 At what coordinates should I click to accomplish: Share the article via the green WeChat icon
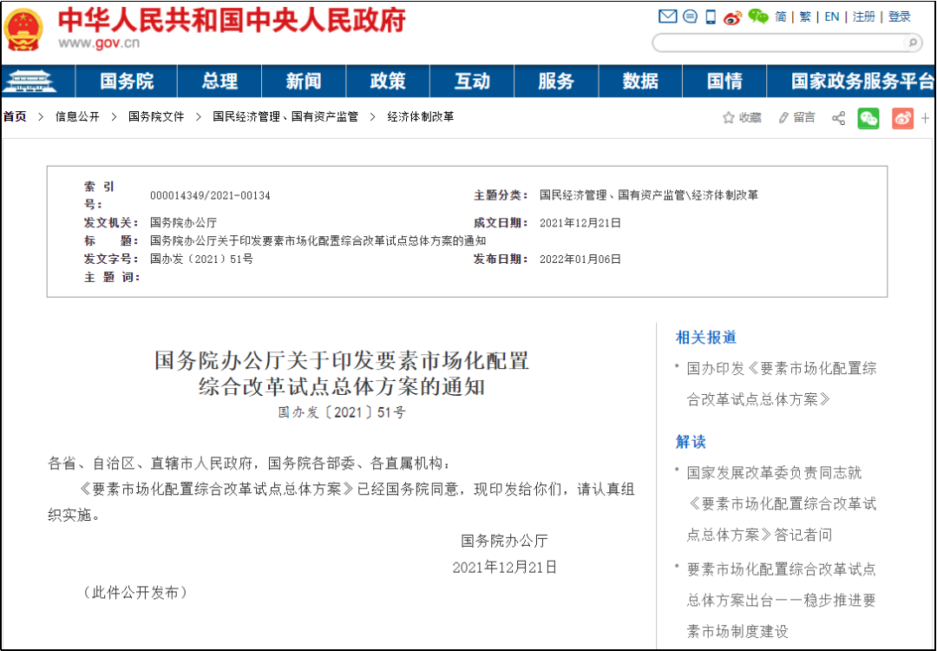(869, 117)
